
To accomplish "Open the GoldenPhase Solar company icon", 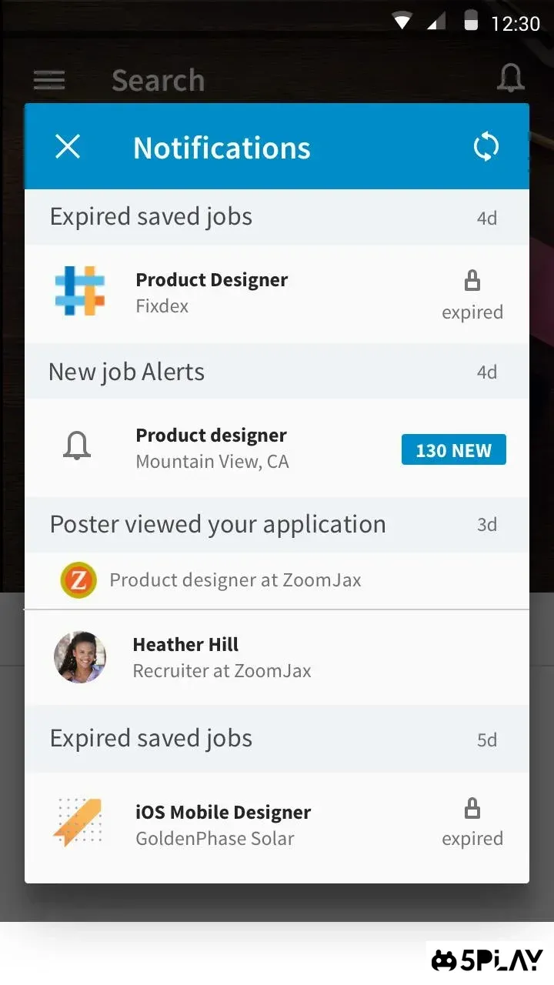I will (x=80, y=823).
